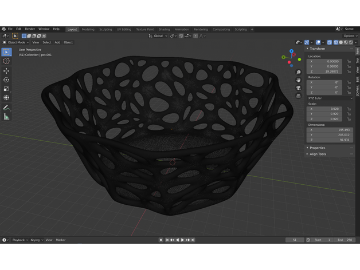Open the viewport Object menu
The width and height of the screenshot is (360, 270).
[x=68, y=42]
